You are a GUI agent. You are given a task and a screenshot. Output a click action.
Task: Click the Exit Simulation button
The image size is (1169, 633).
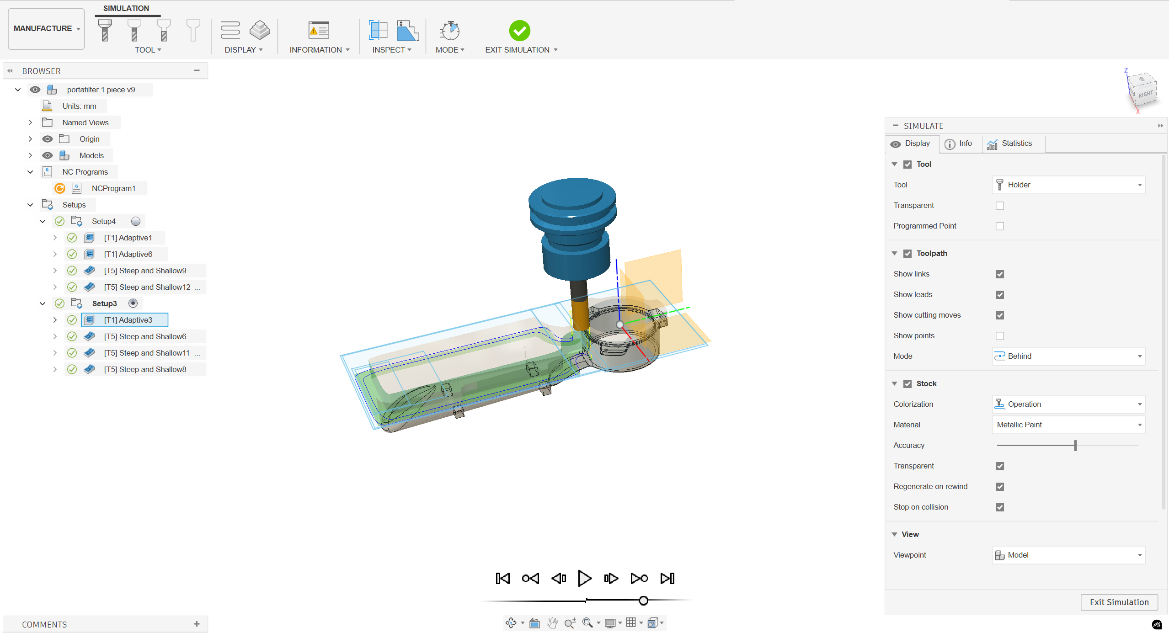point(1118,602)
